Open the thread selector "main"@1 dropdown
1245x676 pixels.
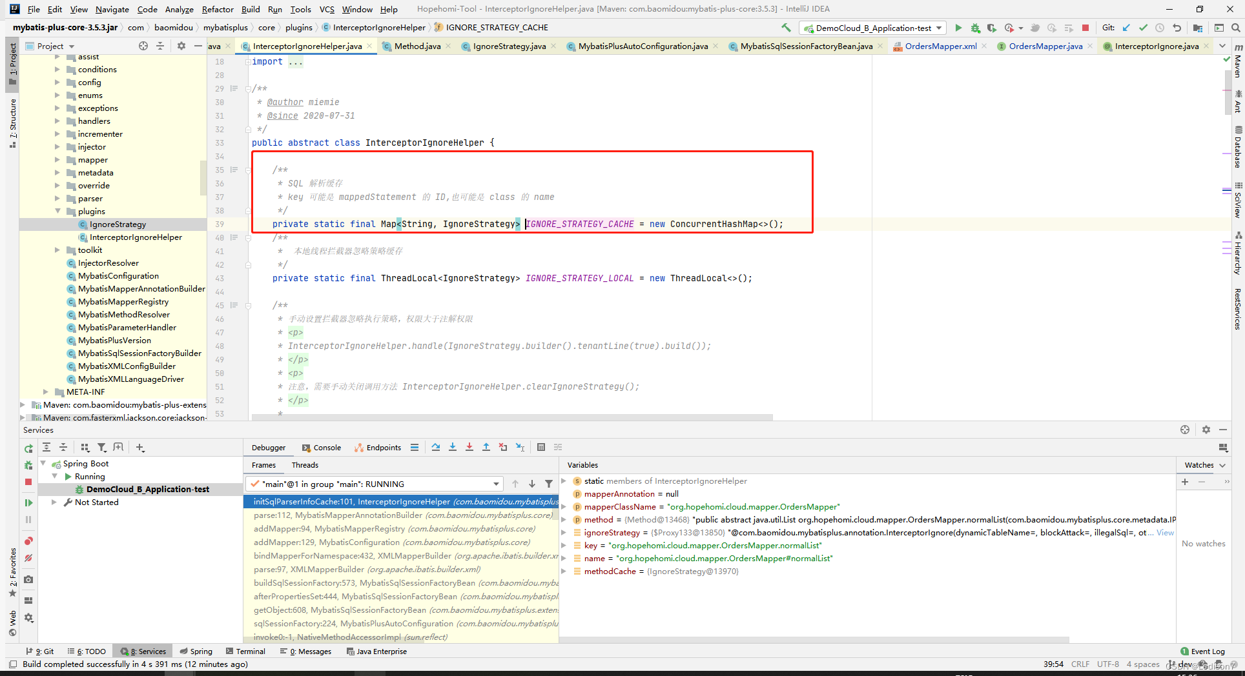(375, 484)
